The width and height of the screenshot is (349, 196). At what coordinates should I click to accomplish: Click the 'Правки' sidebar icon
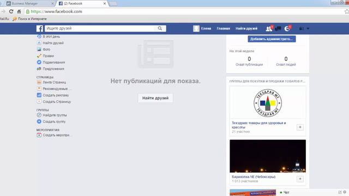point(39,56)
